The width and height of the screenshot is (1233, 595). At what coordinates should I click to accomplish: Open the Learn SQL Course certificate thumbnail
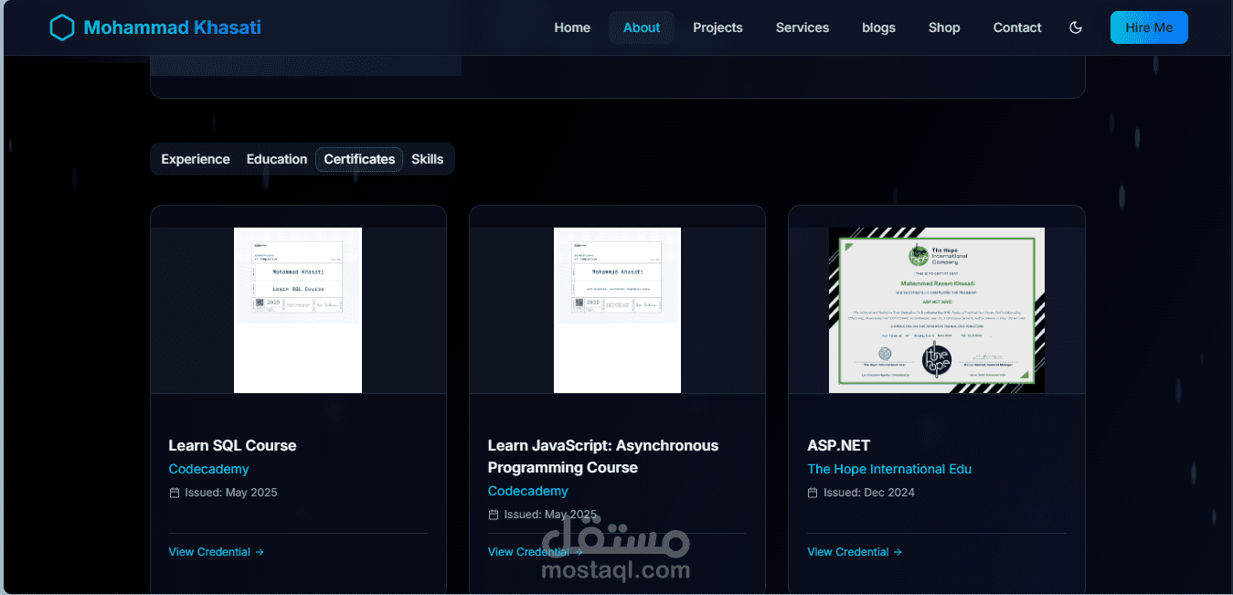coord(298,310)
